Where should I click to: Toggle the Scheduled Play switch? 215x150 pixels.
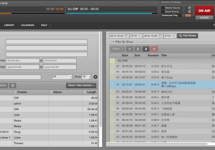click(x=188, y=15)
